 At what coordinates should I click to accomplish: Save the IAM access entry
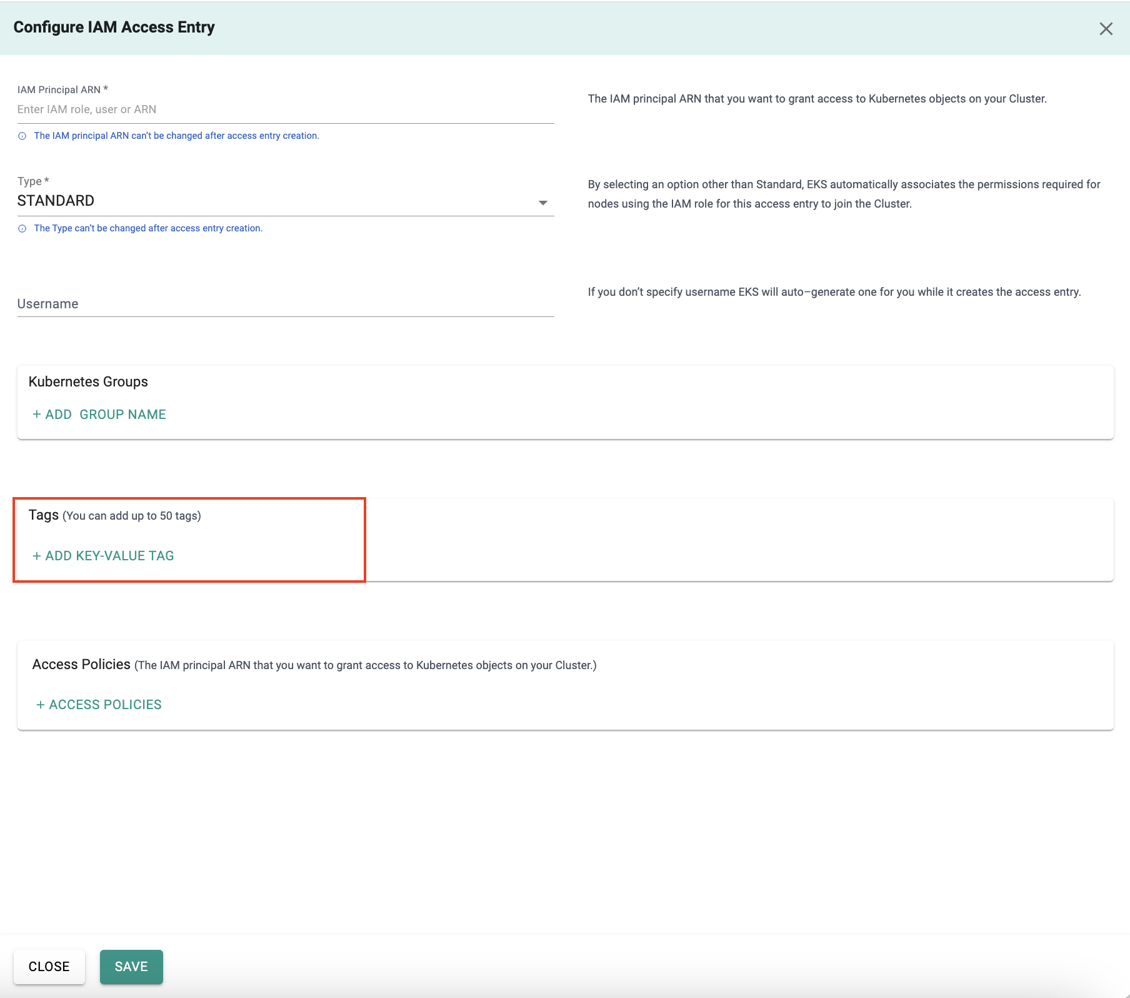131,967
